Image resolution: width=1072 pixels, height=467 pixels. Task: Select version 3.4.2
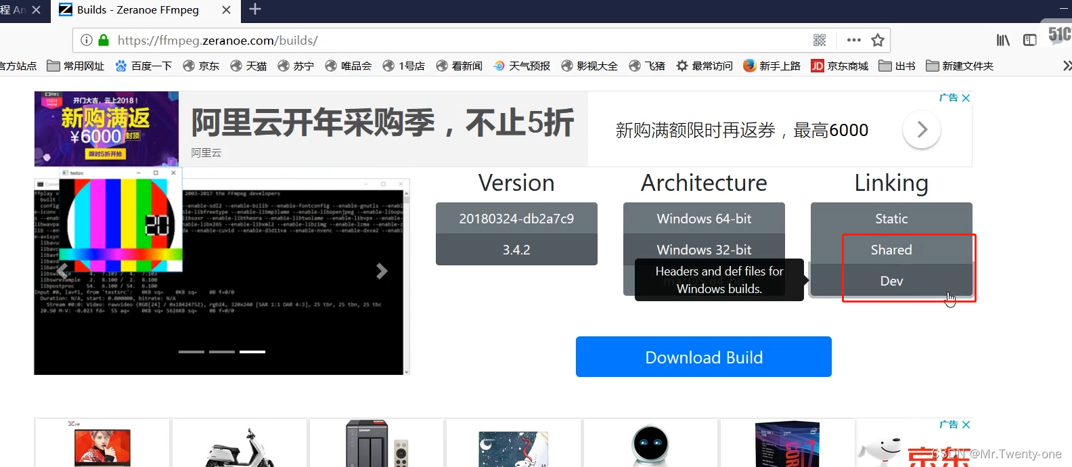pyautogui.click(x=516, y=250)
